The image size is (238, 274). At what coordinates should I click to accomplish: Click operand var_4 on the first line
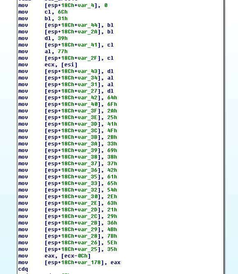86,5
